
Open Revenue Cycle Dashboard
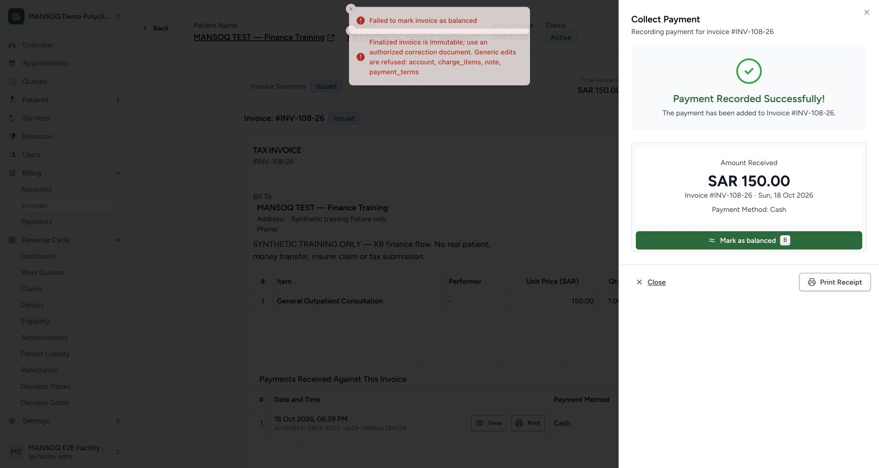click(38, 256)
